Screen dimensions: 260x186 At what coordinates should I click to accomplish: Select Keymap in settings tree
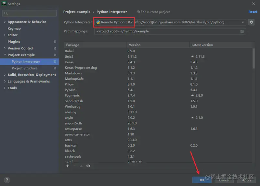14,29
